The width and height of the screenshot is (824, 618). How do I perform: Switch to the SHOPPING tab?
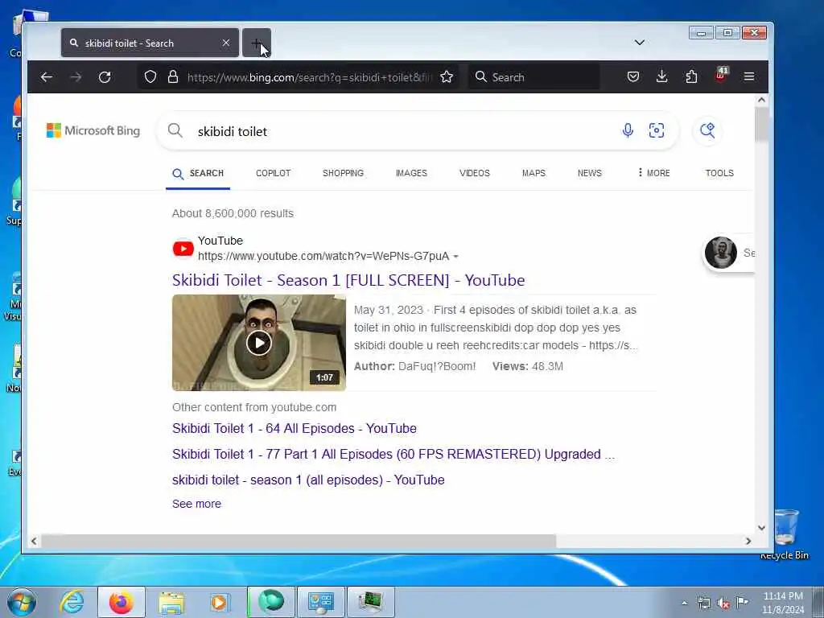point(343,173)
